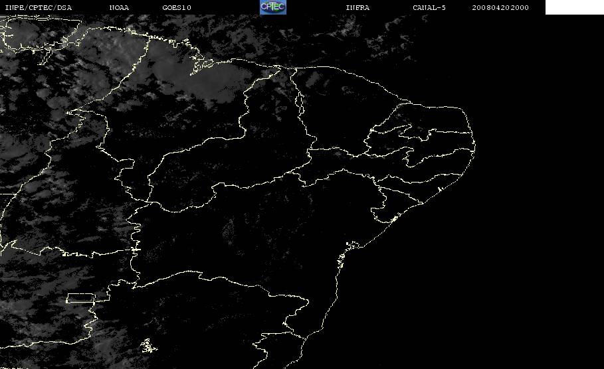The height and width of the screenshot is (369, 604).
Task: Click the CANAL-5 channel label
Action: coord(429,8)
